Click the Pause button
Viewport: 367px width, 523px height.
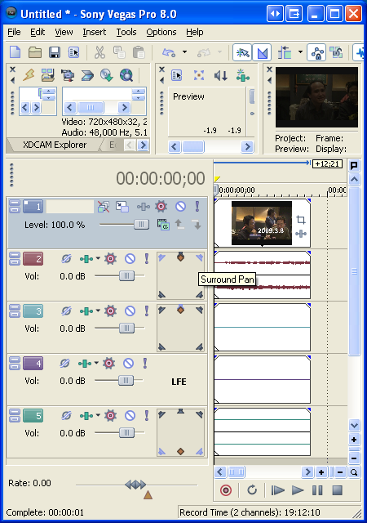click(317, 490)
